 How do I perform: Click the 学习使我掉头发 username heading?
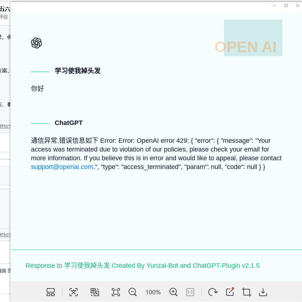pos(78,71)
